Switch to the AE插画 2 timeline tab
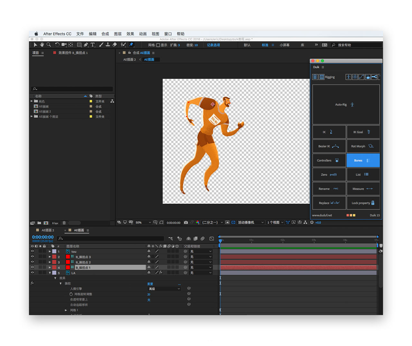Viewport: 412px width, 346px height. pos(48,230)
